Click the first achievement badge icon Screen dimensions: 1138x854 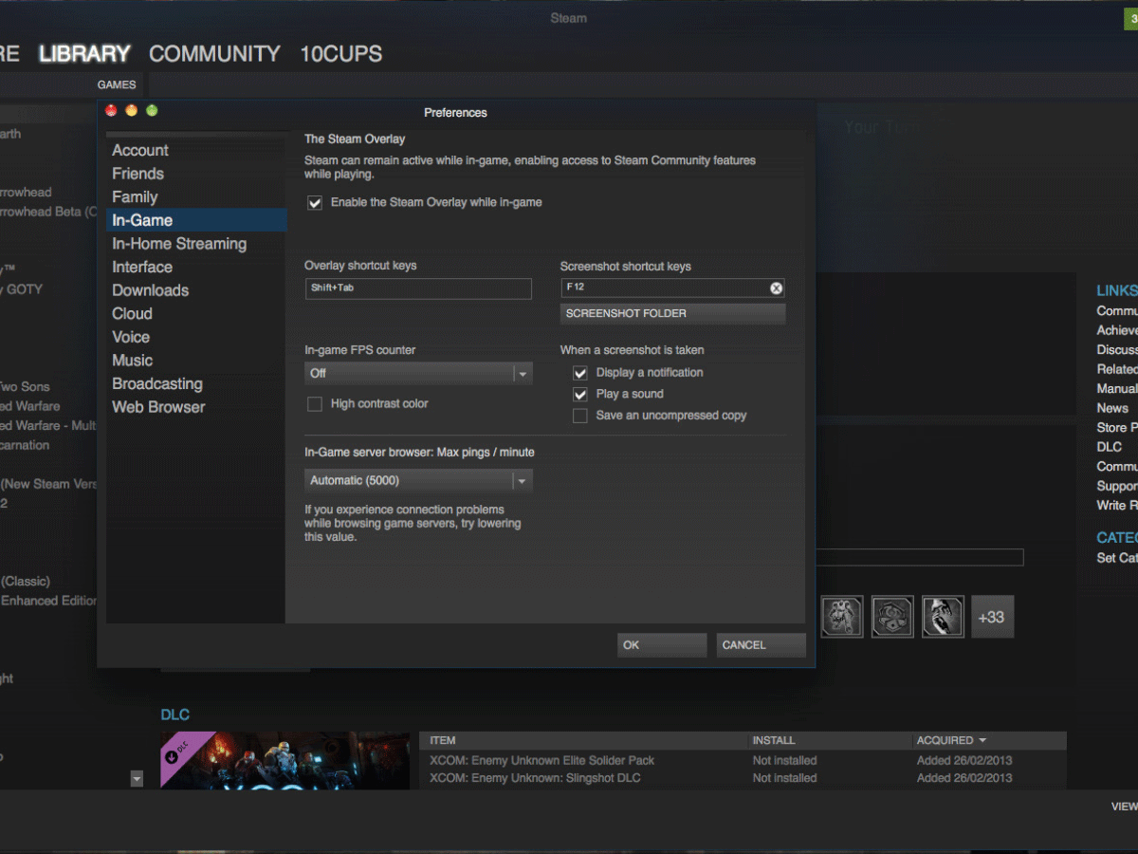point(842,617)
